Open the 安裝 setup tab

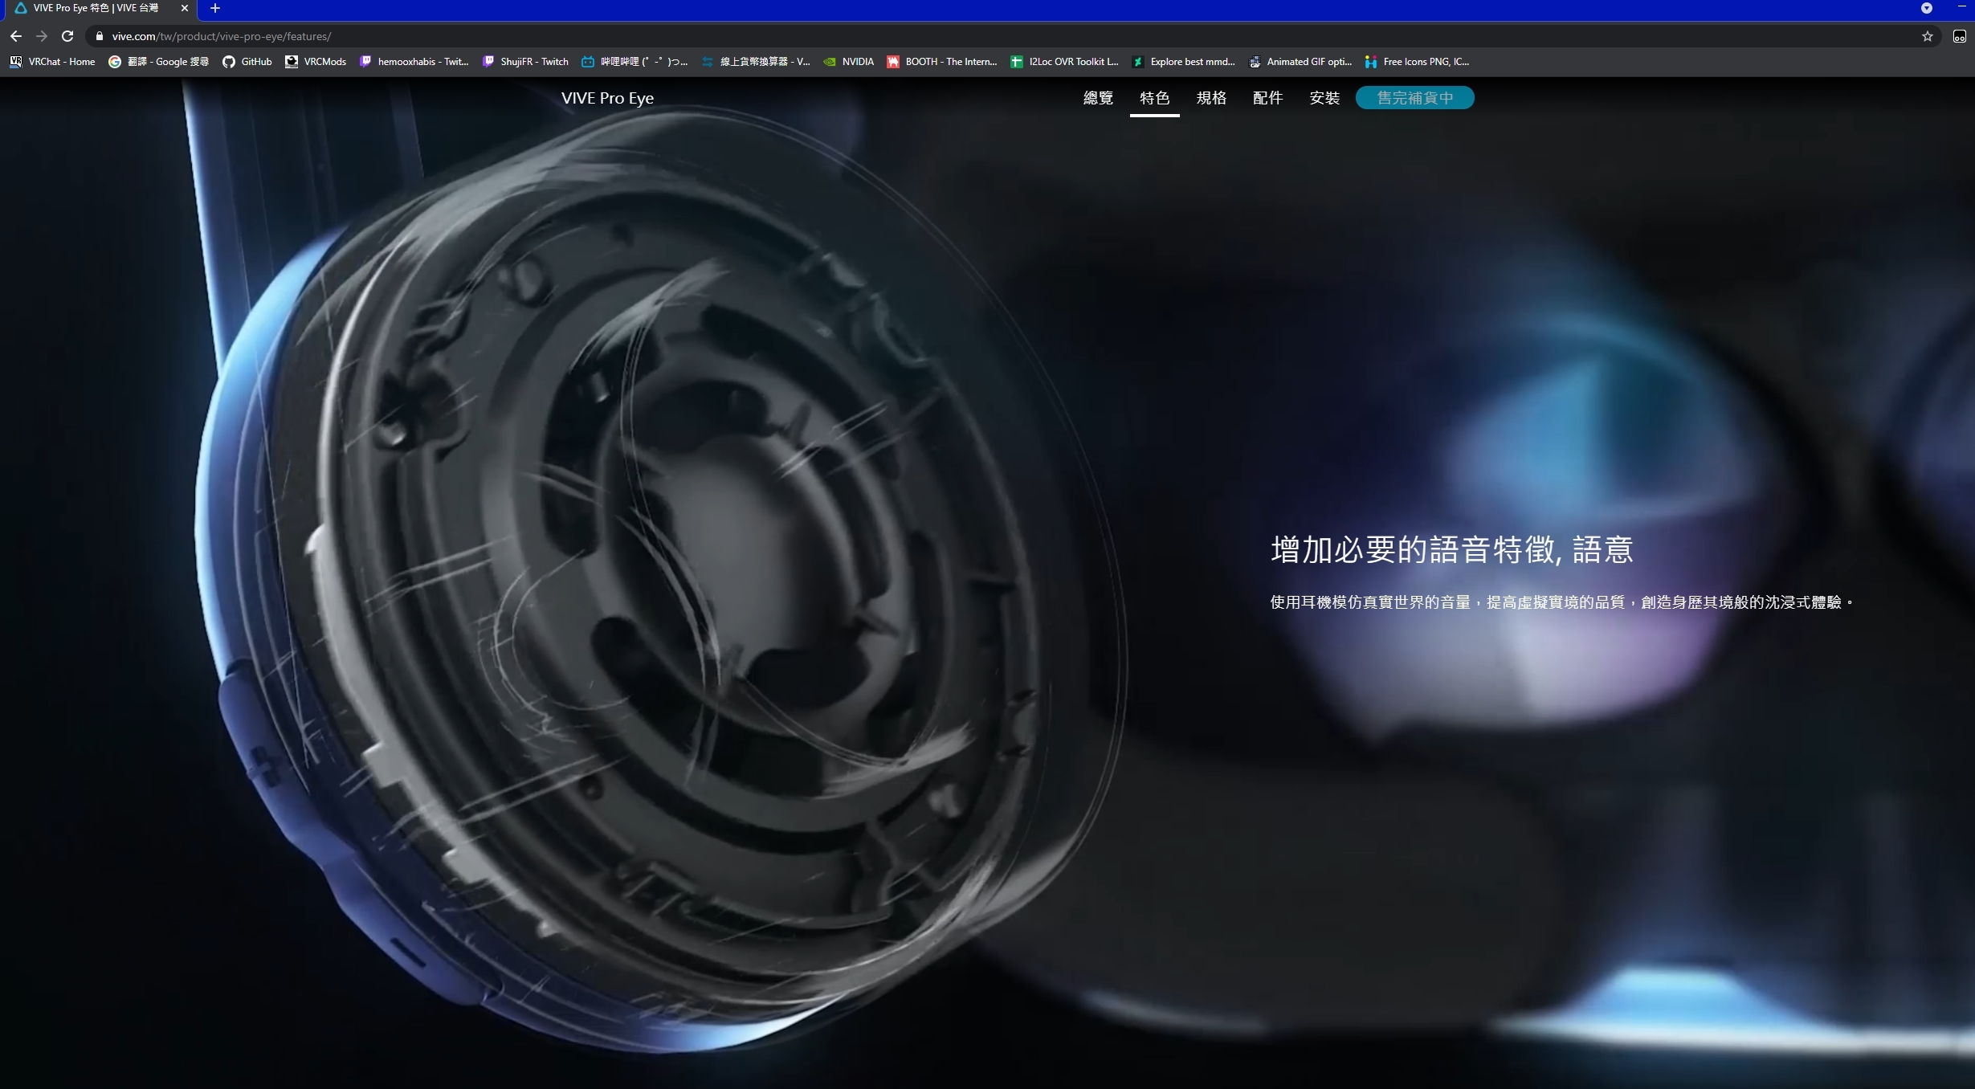[x=1324, y=98]
